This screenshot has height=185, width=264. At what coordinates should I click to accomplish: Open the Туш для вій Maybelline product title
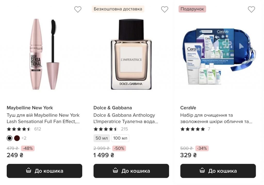[43, 118]
